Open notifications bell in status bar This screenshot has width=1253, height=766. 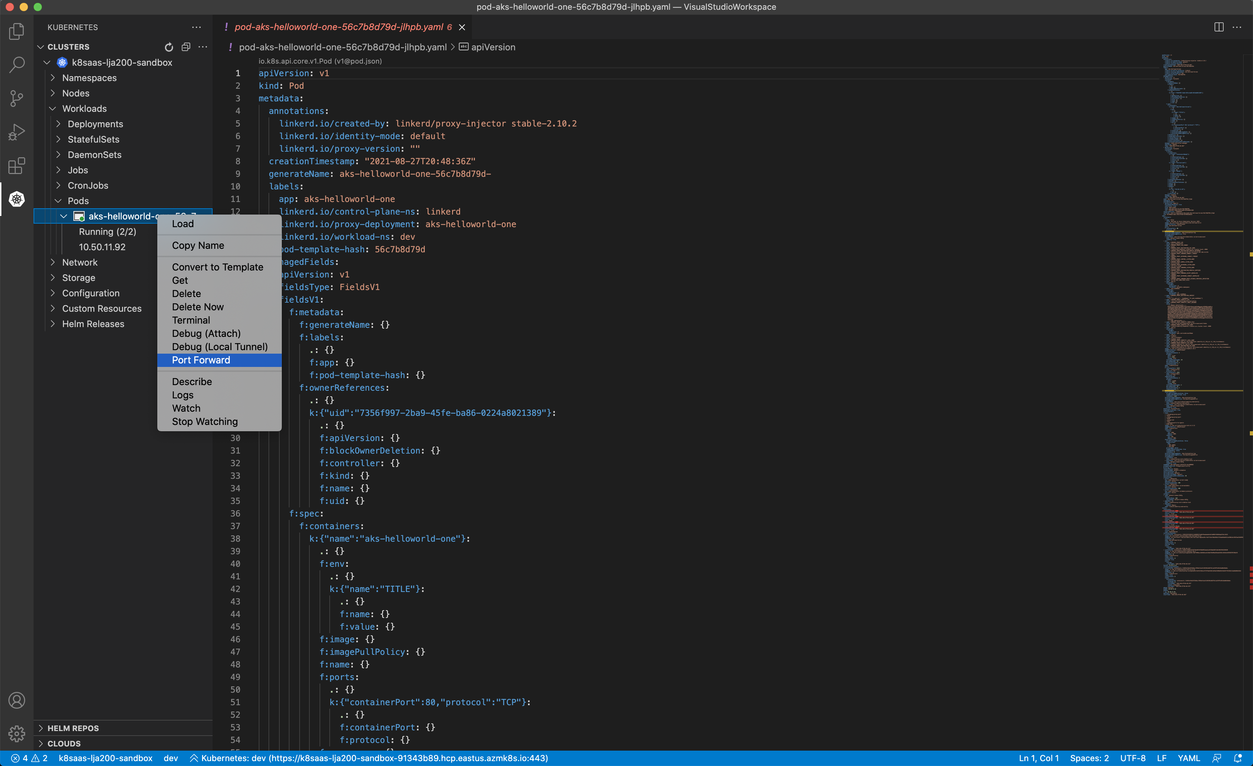pos(1238,758)
